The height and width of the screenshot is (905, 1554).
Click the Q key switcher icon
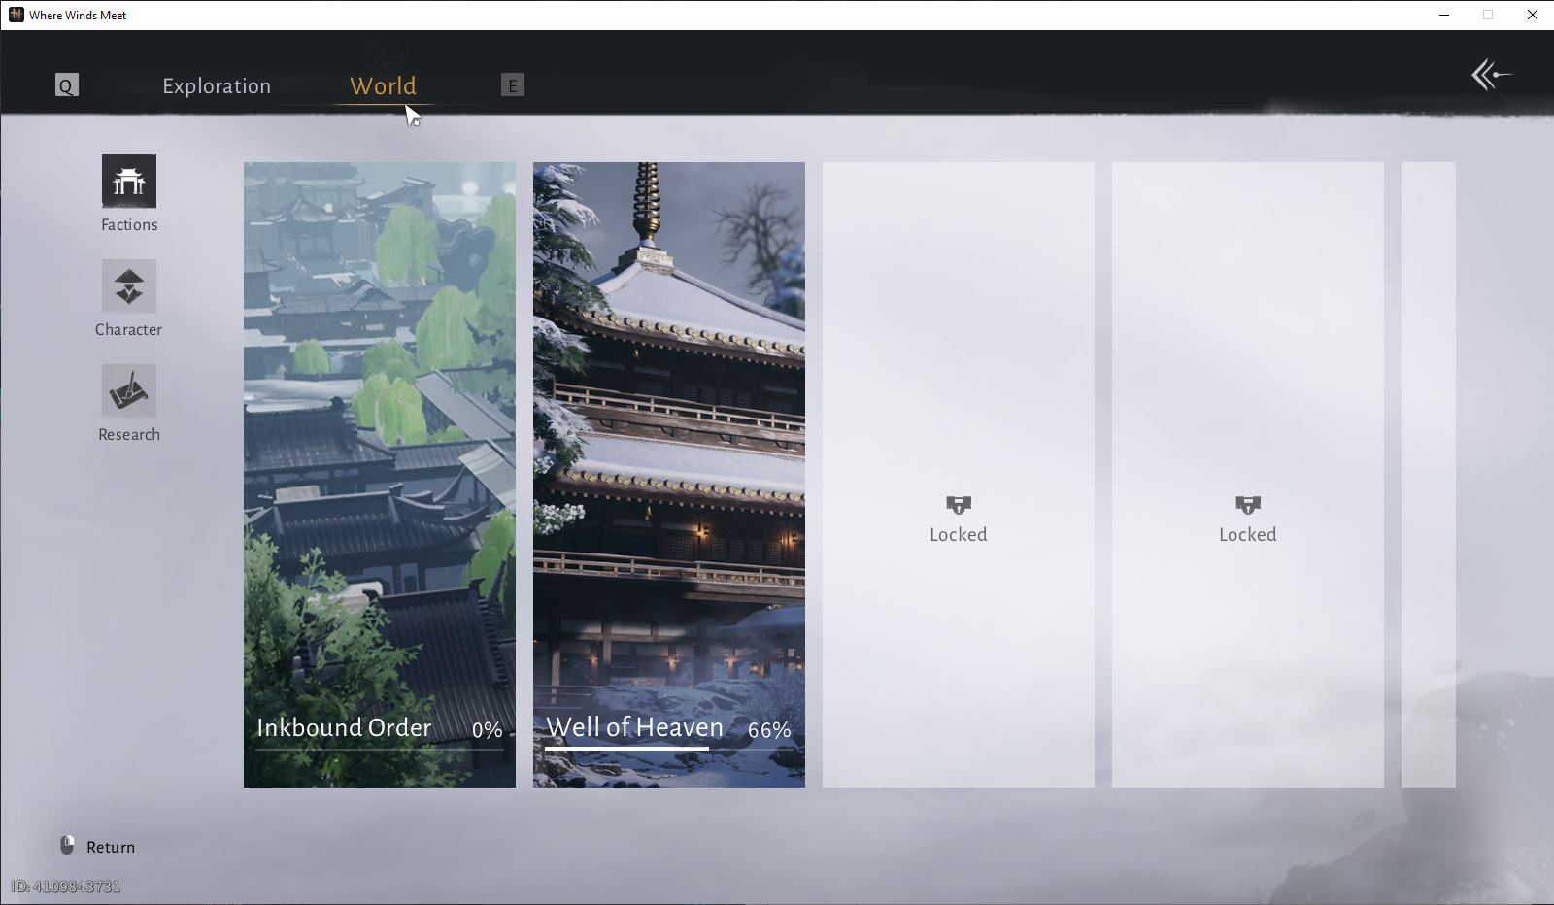click(66, 85)
